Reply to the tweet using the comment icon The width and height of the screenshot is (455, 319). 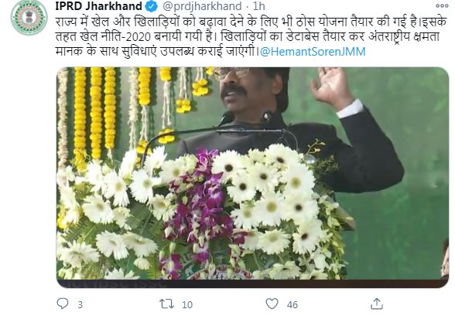click(x=63, y=304)
